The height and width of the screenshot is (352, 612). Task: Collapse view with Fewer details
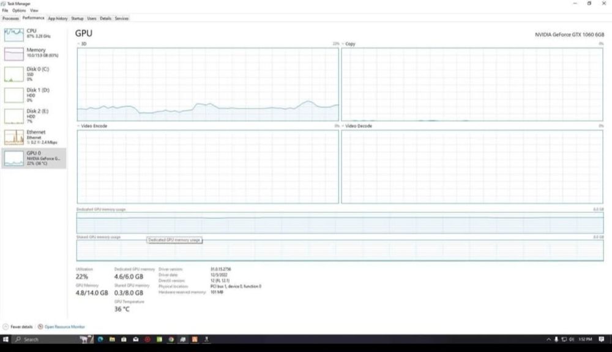click(x=18, y=327)
